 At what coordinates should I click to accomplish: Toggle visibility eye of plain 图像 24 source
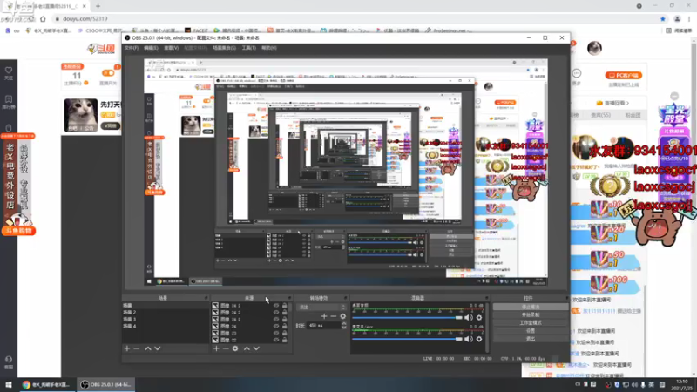tap(276, 326)
